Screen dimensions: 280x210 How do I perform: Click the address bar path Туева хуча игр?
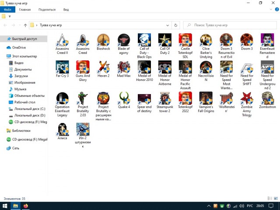point(51,25)
